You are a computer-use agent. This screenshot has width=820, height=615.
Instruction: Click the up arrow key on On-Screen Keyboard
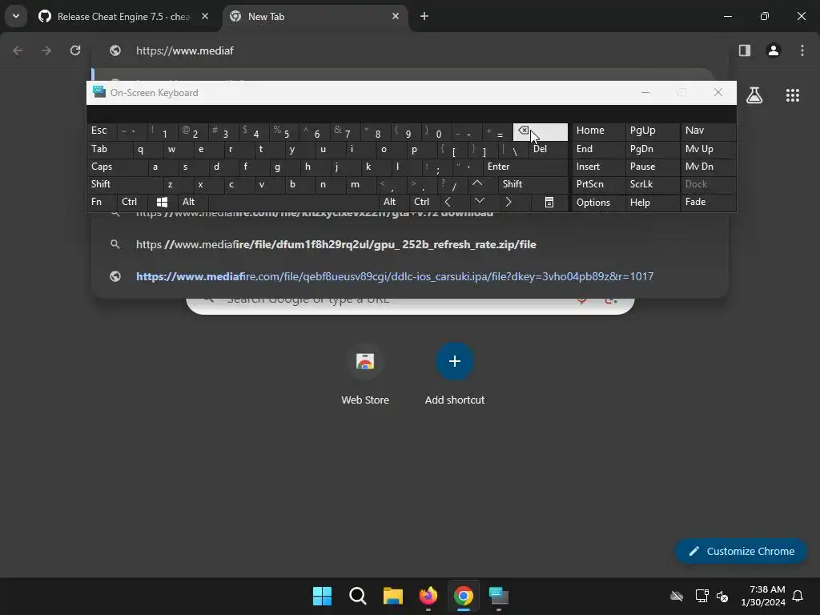(477, 184)
